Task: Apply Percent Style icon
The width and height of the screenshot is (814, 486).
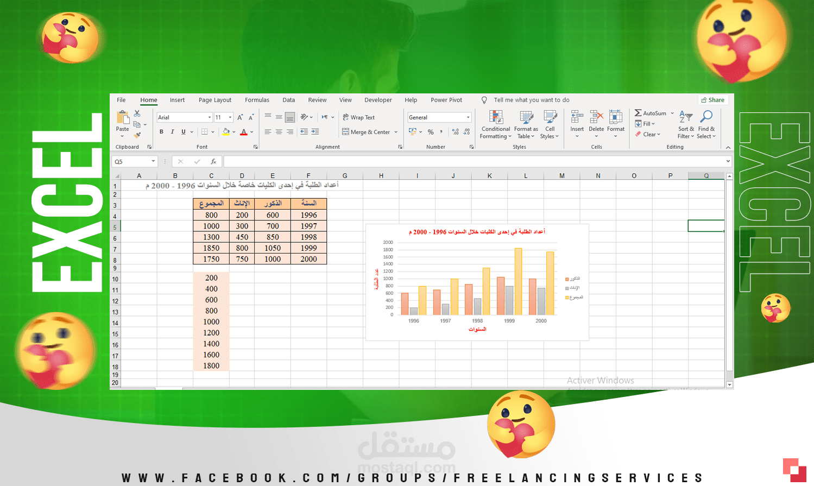Action: click(x=431, y=132)
